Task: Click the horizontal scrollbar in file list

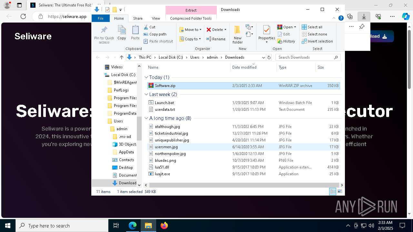Action: pos(244,185)
